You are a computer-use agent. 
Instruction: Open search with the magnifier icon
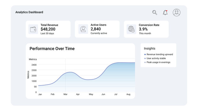tap(155, 12)
